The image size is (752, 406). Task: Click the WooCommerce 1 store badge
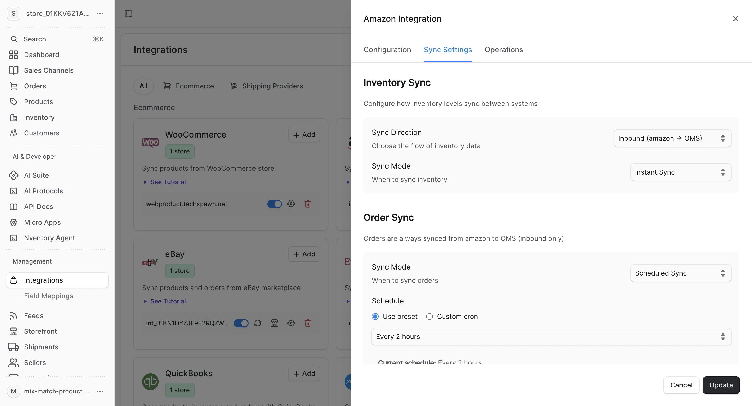180,151
